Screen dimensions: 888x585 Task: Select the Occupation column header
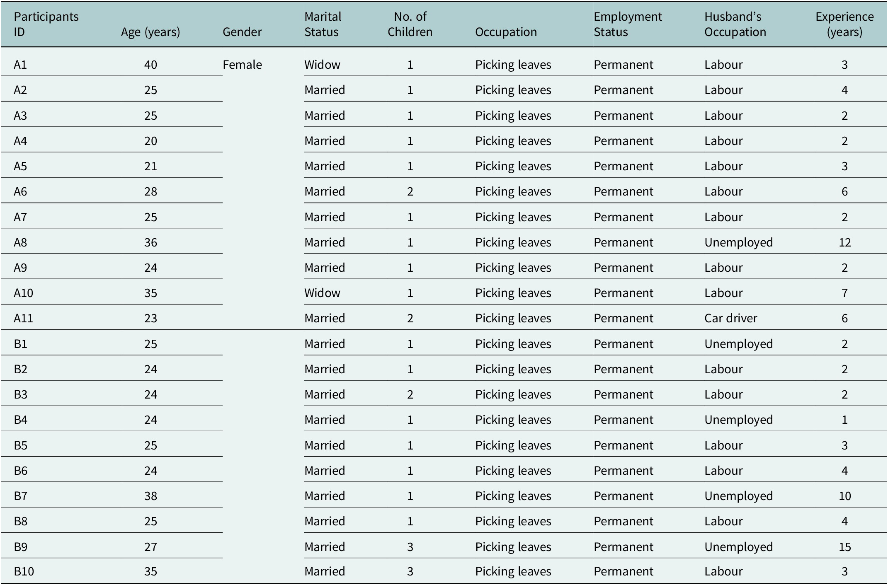506,32
